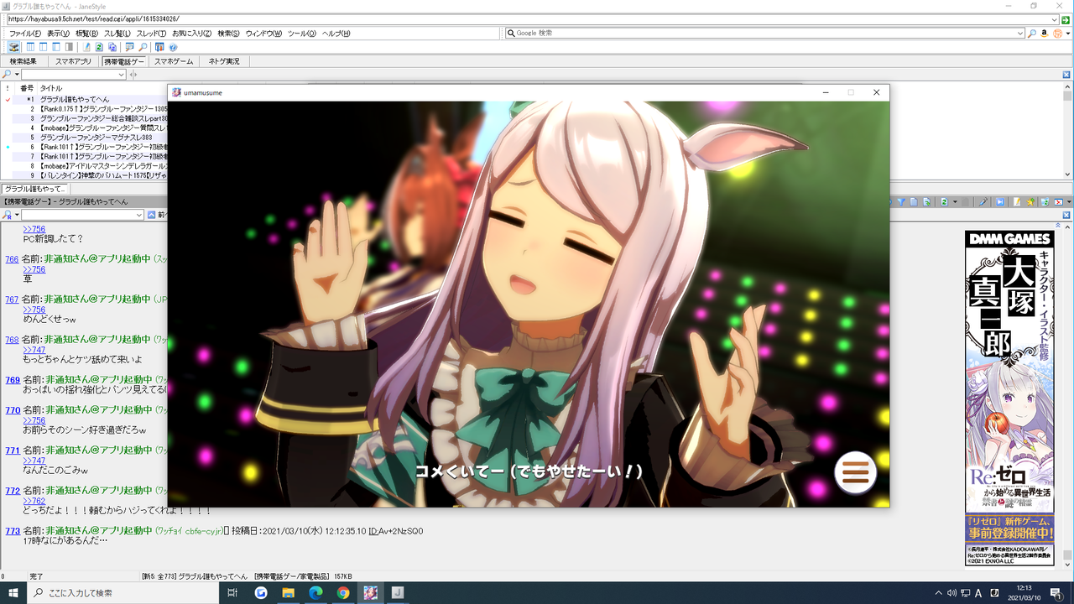
Task: Switch to the スマホアプリ tab
Action: click(73, 61)
